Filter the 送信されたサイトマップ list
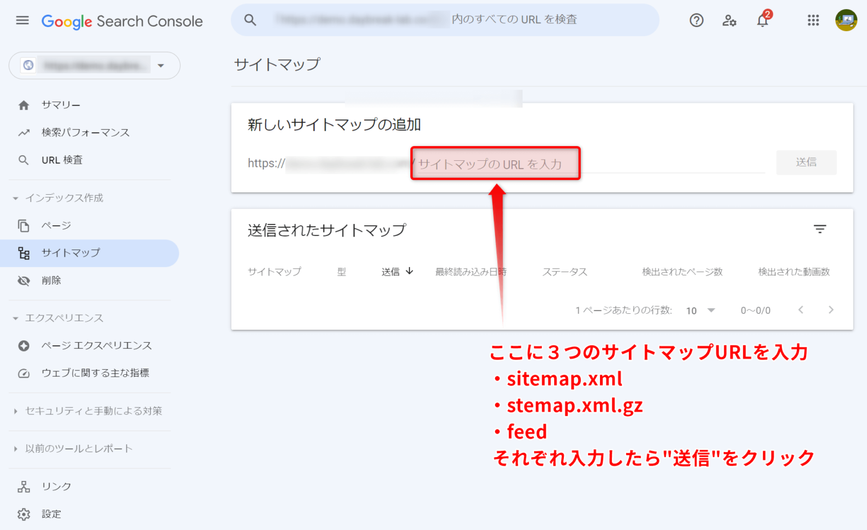The height and width of the screenshot is (530, 867). tap(820, 229)
